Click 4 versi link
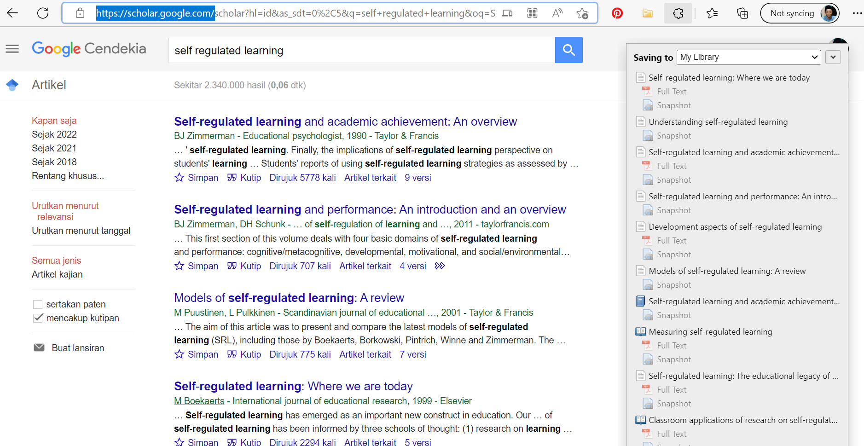The height and width of the screenshot is (446, 864). coord(413,266)
